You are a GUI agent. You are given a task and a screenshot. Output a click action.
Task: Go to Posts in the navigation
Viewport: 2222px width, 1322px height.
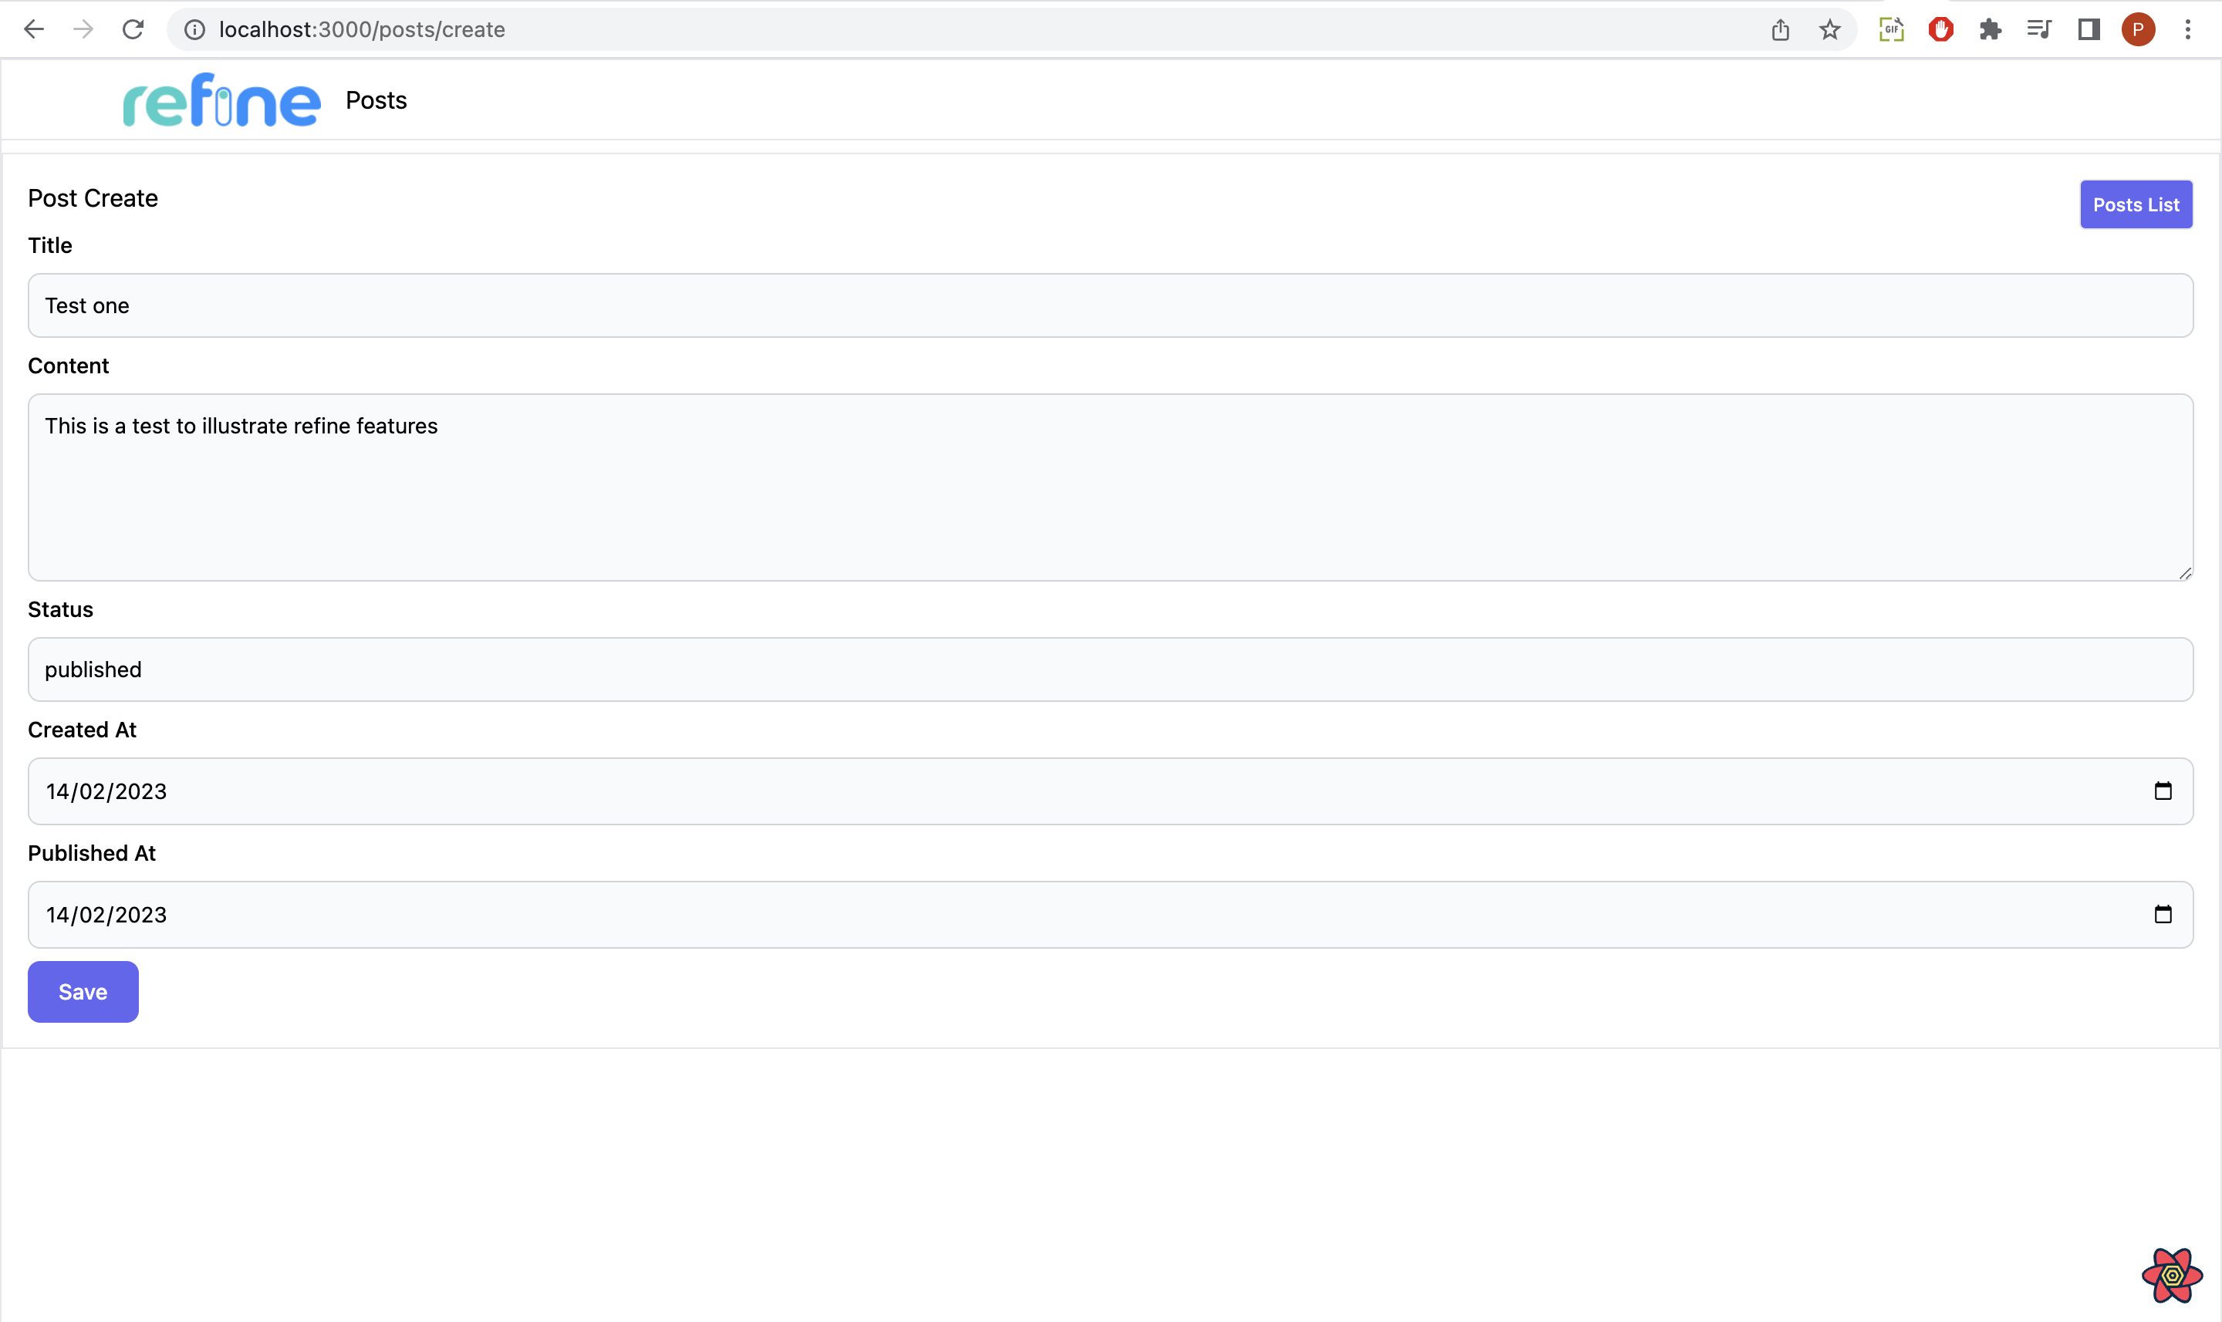[x=376, y=101]
